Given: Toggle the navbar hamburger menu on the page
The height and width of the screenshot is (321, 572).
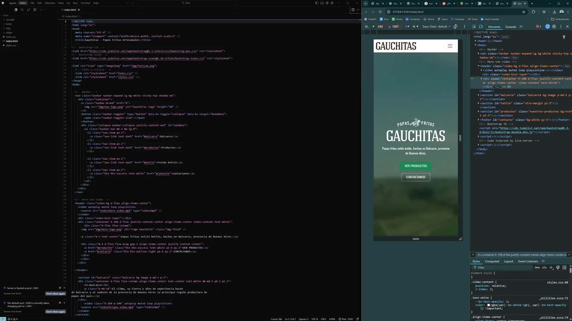Looking at the screenshot, I should (450, 46).
